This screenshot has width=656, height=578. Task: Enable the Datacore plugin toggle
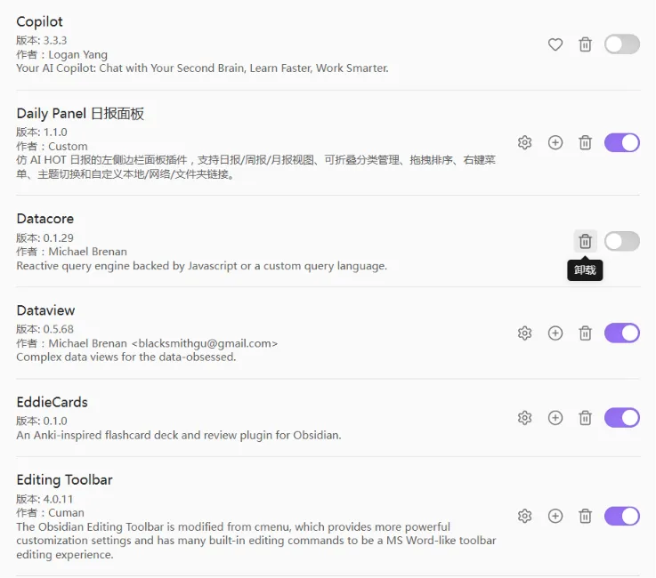click(621, 241)
